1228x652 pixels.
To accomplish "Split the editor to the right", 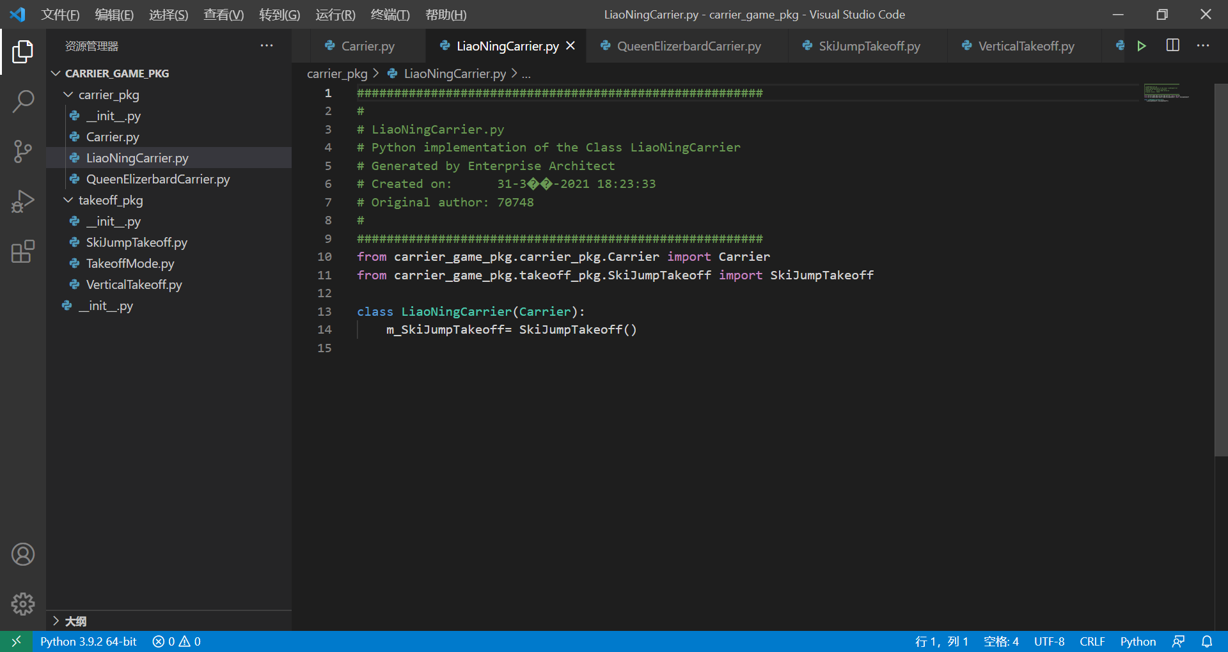I will (1173, 46).
